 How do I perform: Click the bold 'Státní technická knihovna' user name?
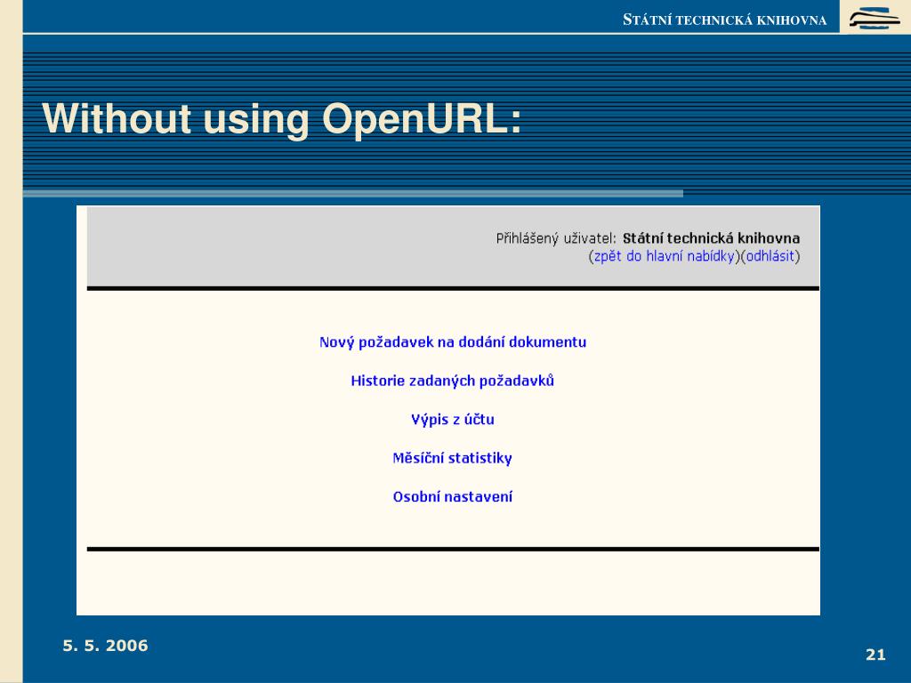coord(711,238)
